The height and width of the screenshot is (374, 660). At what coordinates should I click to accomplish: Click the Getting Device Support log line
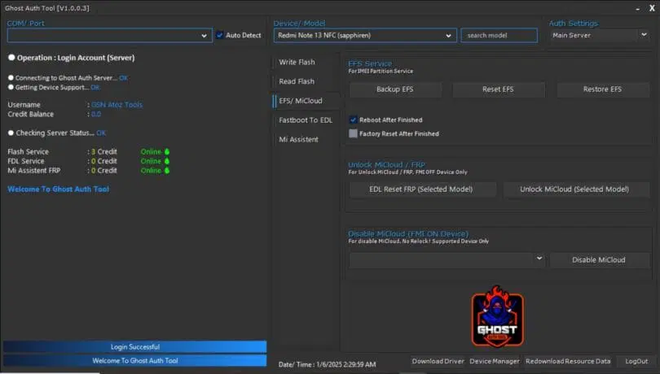click(54, 88)
